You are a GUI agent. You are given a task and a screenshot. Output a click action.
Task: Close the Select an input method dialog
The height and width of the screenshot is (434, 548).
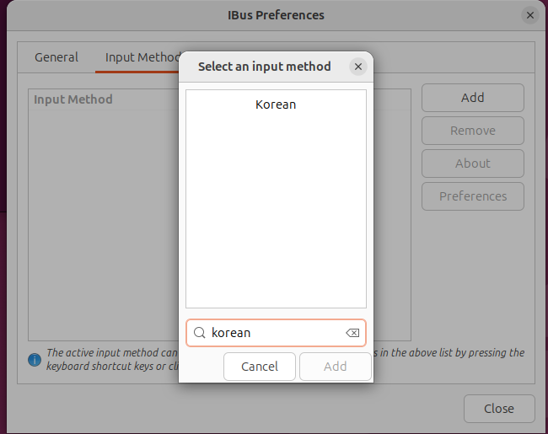pos(358,67)
